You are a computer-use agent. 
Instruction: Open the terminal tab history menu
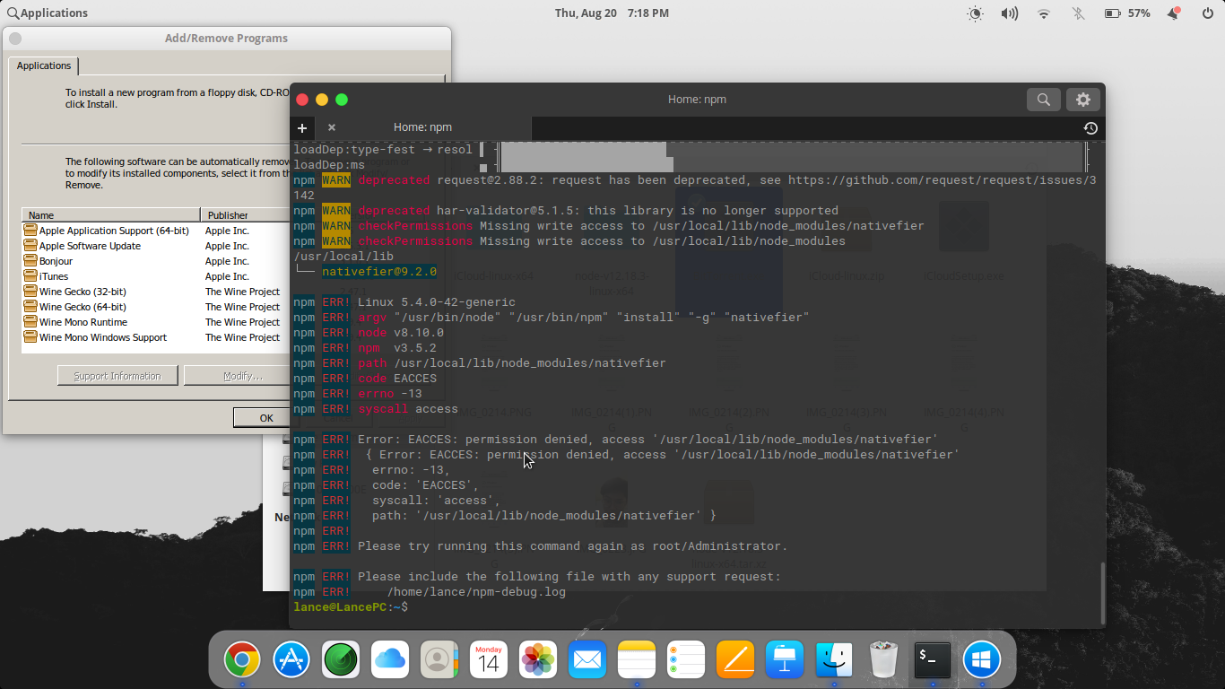(x=1090, y=128)
